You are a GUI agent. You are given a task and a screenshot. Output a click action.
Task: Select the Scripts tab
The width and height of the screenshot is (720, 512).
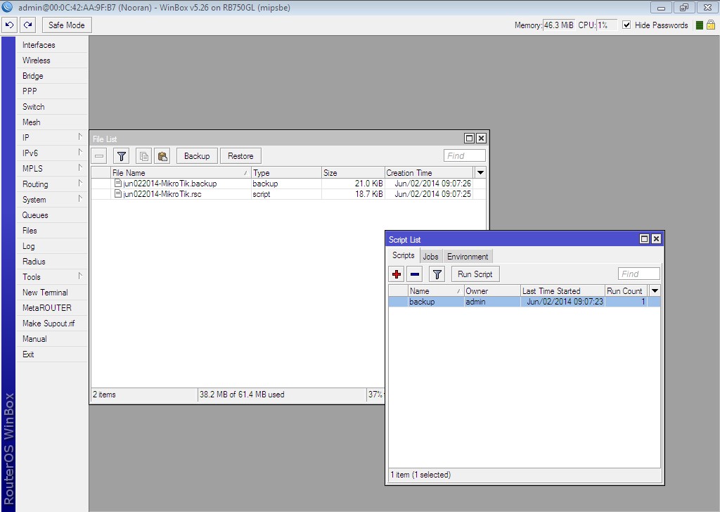403,255
